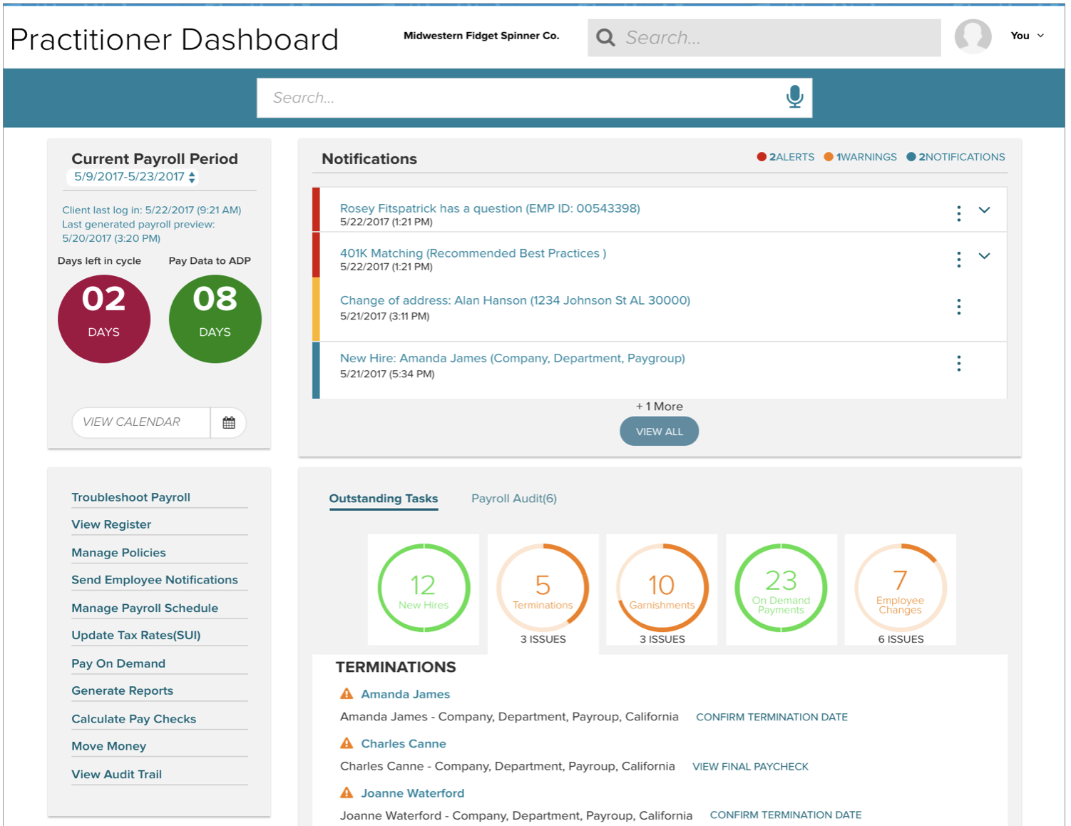The height and width of the screenshot is (826, 1071).
Task: Open three-dot menu for New Hire notification
Action: [958, 364]
